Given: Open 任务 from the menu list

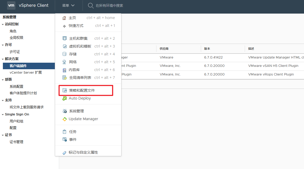Looking at the screenshot, I should [73, 132].
